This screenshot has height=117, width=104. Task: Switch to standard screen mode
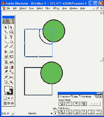click(x=5, y=103)
